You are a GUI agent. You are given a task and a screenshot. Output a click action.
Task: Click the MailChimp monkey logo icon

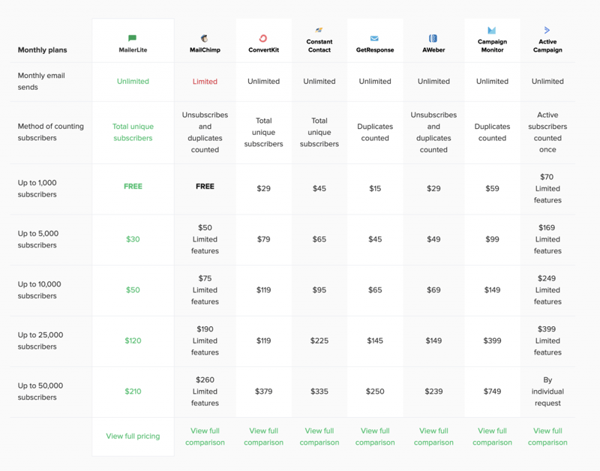pos(205,38)
